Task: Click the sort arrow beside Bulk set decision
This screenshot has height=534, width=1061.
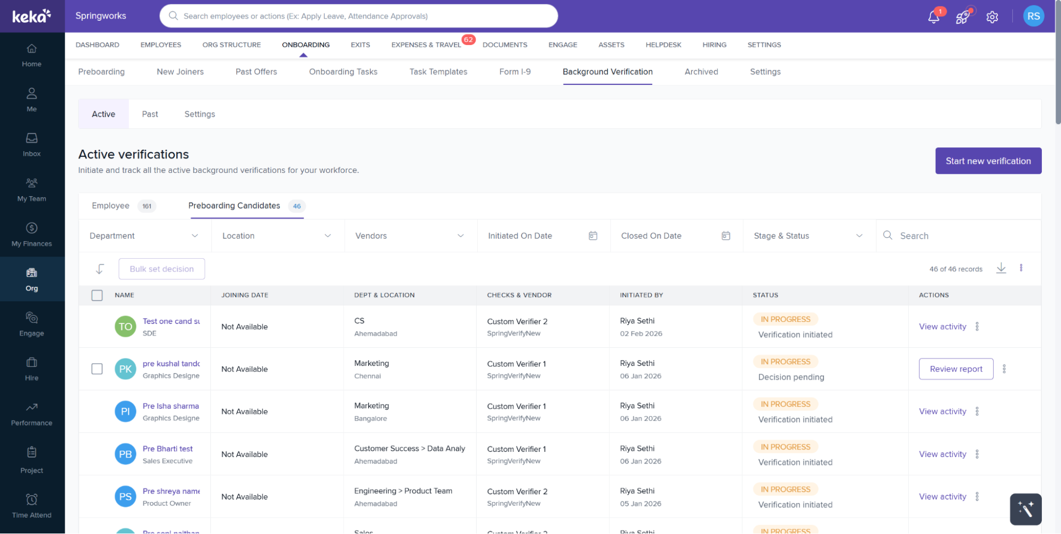Action: (x=100, y=269)
